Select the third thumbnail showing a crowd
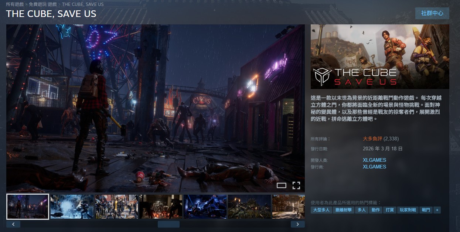The height and width of the screenshot is (232, 460). point(116,207)
